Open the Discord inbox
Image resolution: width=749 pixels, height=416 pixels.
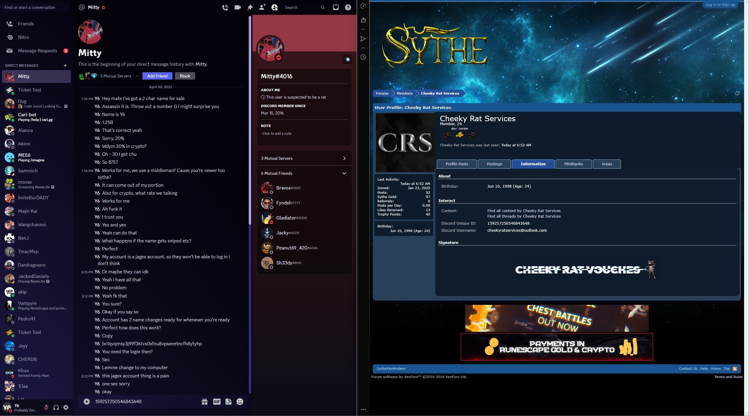point(336,7)
